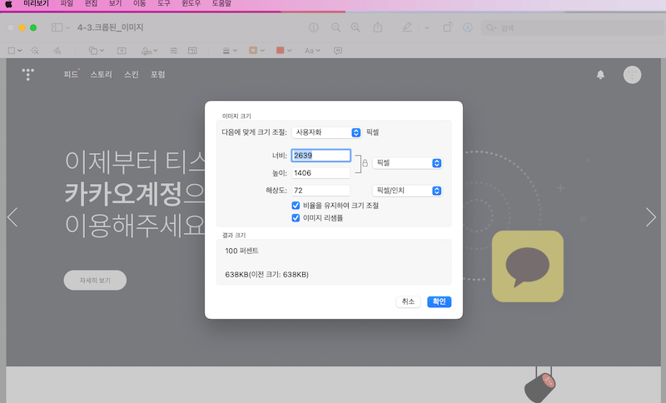Click the 해상도 resolution field with 72
The width and height of the screenshot is (666, 403).
pyautogui.click(x=321, y=190)
